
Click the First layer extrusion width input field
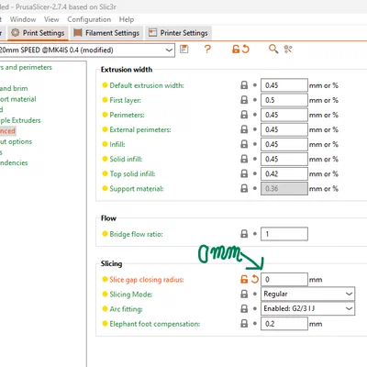point(284,100)
